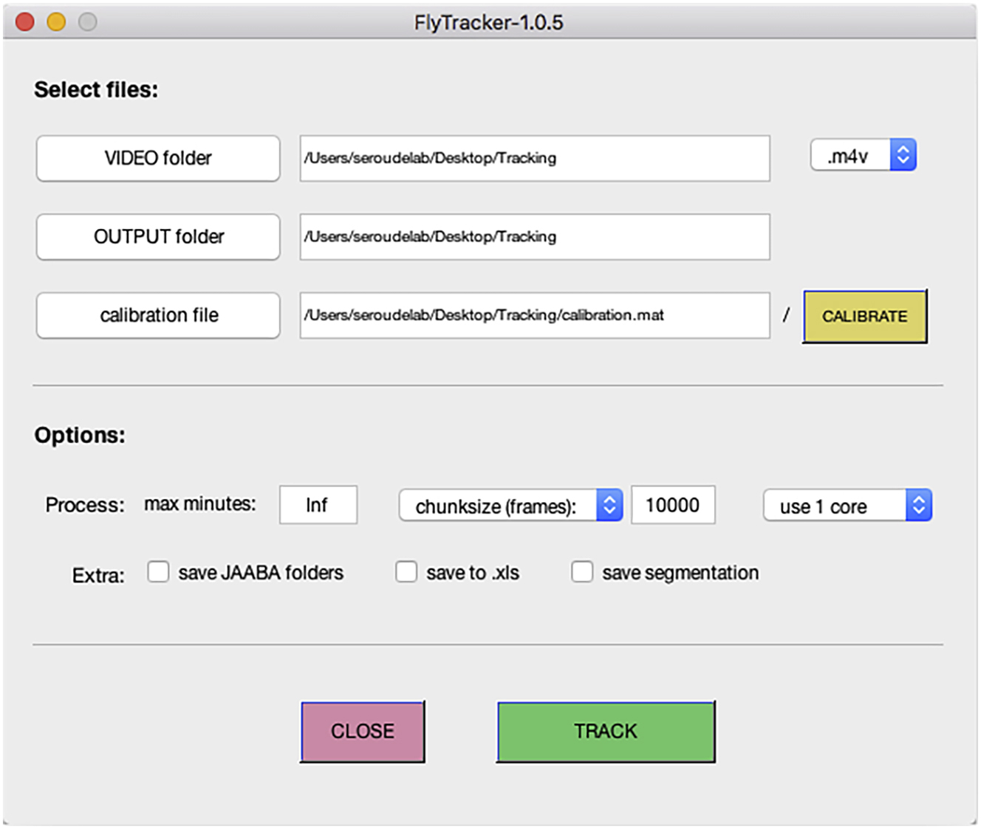
Task: Click the pink CLOSE button
Action: point(363,732)
